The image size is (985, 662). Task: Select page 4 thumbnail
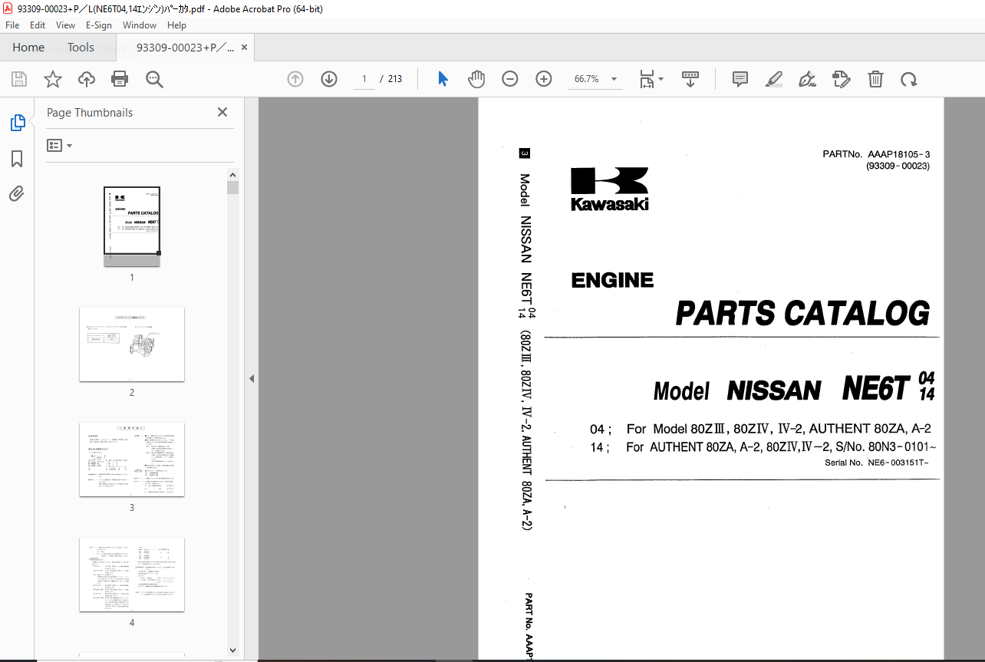click(x=132, y=575)
